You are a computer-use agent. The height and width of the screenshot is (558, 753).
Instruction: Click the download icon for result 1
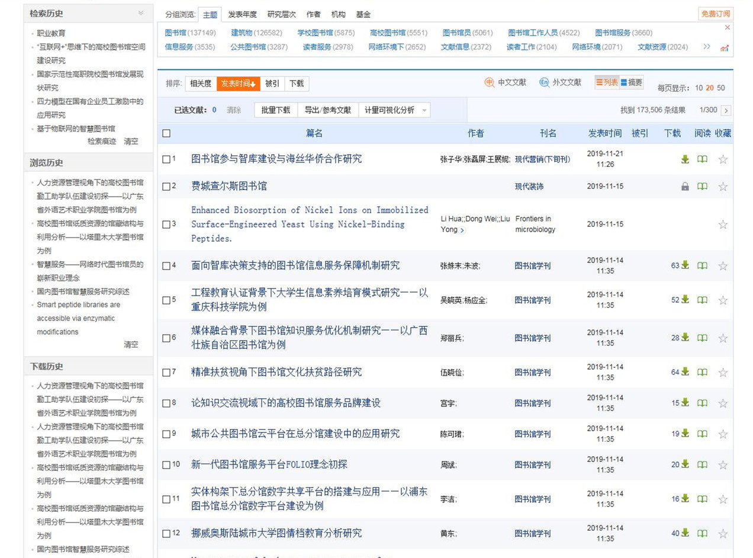click(685, 159)
